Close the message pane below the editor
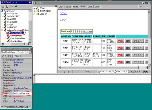Viewport: 152px width, 110px height. (34, 75)
